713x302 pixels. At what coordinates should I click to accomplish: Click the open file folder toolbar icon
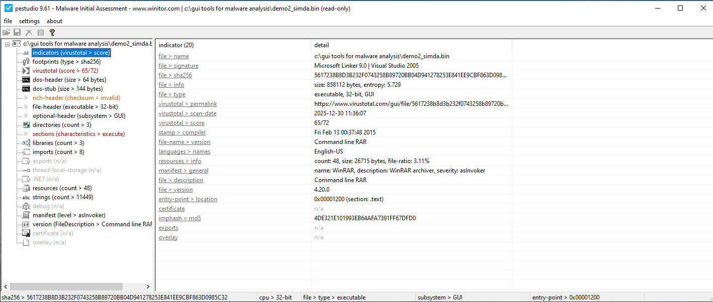click(x=7, y=32)
